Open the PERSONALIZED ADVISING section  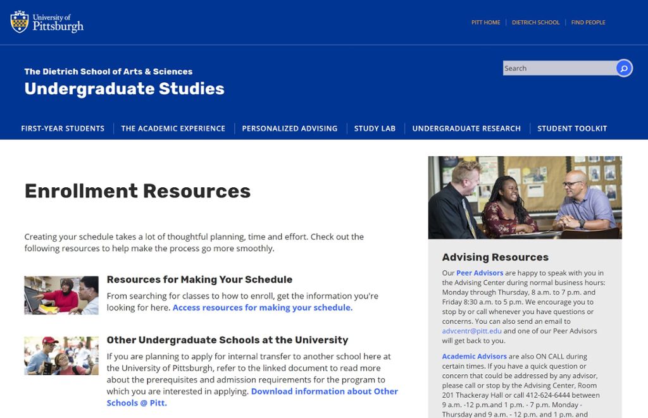(x=289, y=128)
